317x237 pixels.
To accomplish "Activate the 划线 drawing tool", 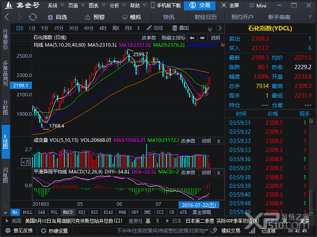I will (x=155, y=28).
